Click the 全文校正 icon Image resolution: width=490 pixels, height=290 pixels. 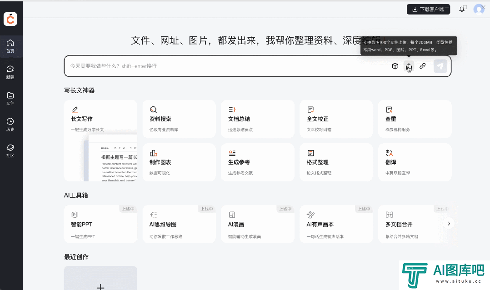[310, 110]
